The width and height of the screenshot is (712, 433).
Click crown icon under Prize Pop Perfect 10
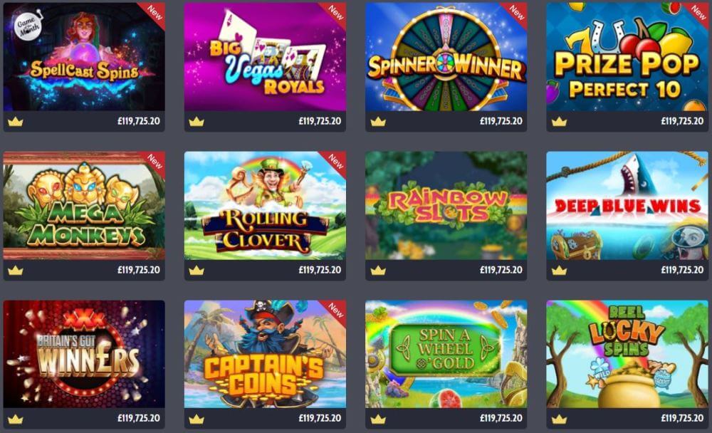pos(559,122)
